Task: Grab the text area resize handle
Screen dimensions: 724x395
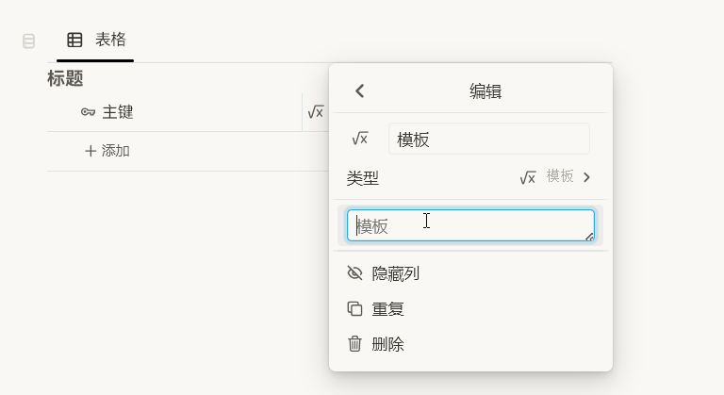Action: [589, 237]
